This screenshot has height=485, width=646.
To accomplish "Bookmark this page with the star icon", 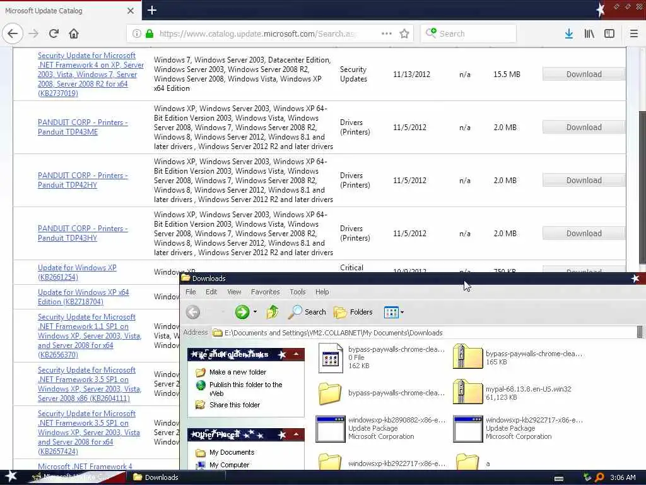I will (x=404, y=33).
